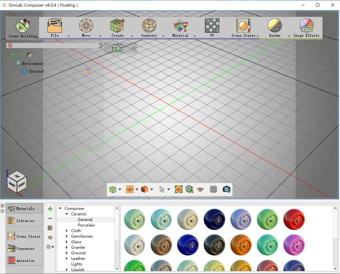Click the green camera icon
Screen dimensions: 340x274
(x=117, y=48)
